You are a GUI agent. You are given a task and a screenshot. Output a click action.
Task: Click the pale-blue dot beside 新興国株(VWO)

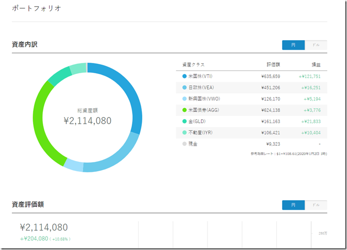click(x=184, y=99)
